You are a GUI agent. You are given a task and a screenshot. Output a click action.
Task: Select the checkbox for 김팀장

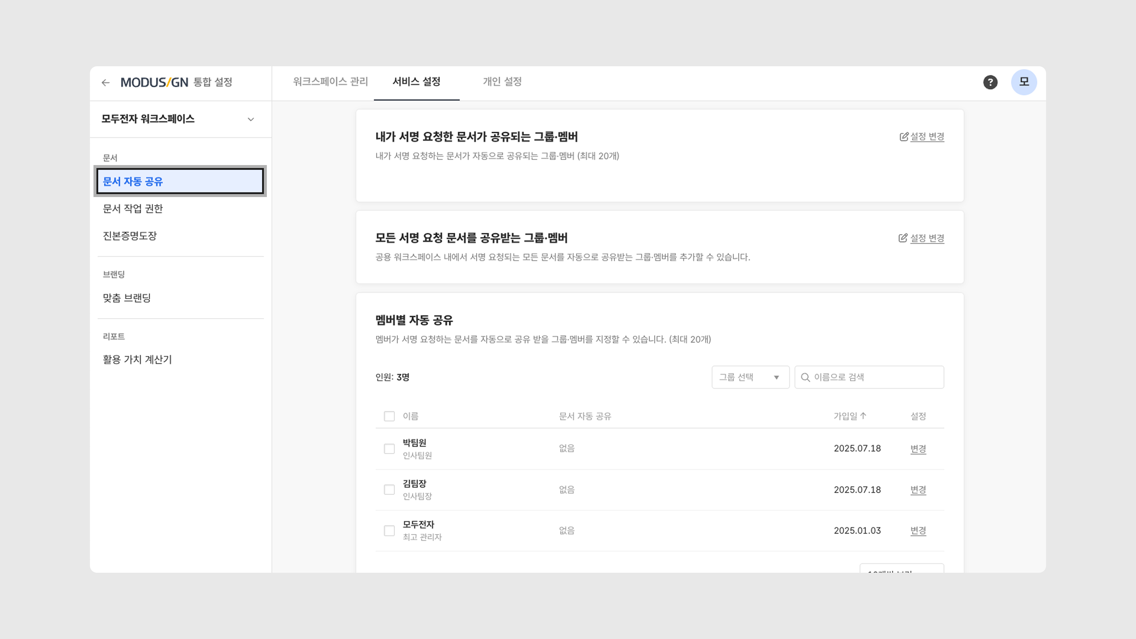(389, 490)
